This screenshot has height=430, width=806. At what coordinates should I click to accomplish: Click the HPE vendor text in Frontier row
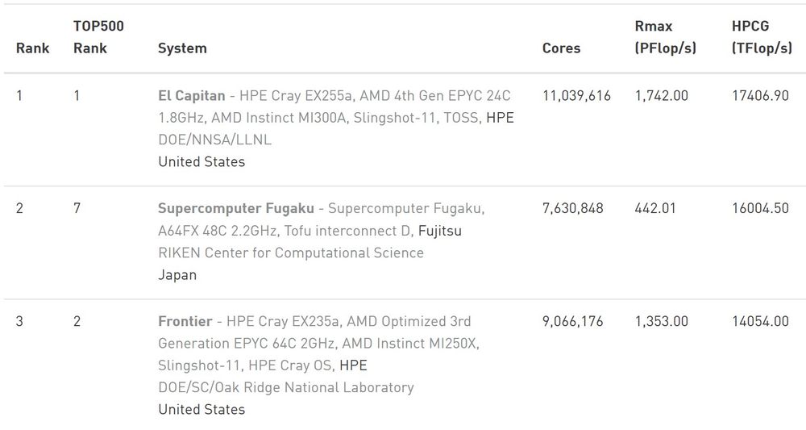(x=353, y=365)
